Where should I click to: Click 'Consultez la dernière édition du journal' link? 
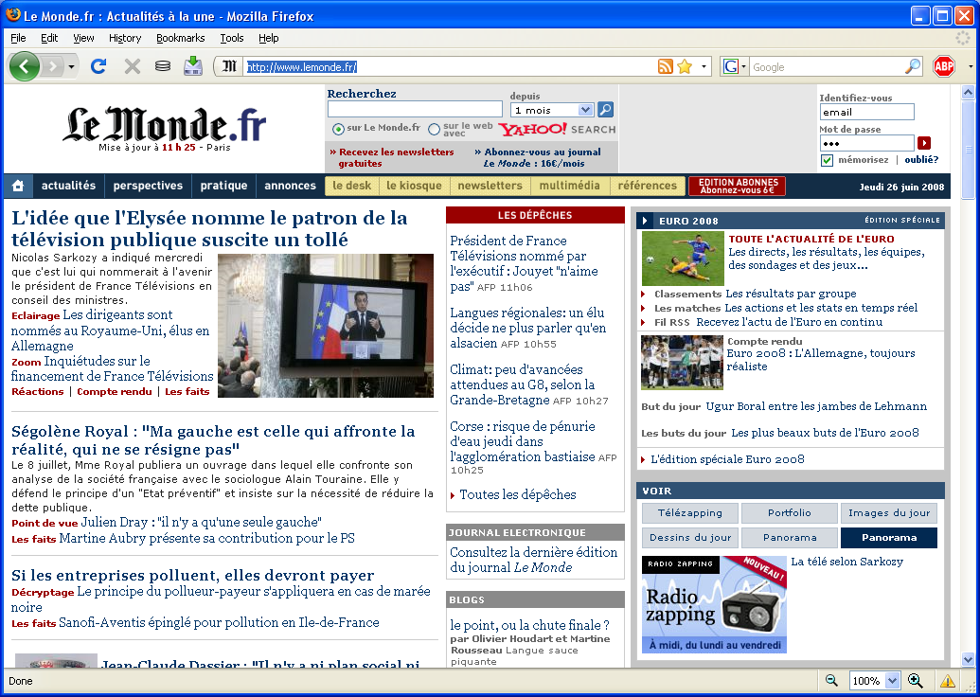(534, 560)
